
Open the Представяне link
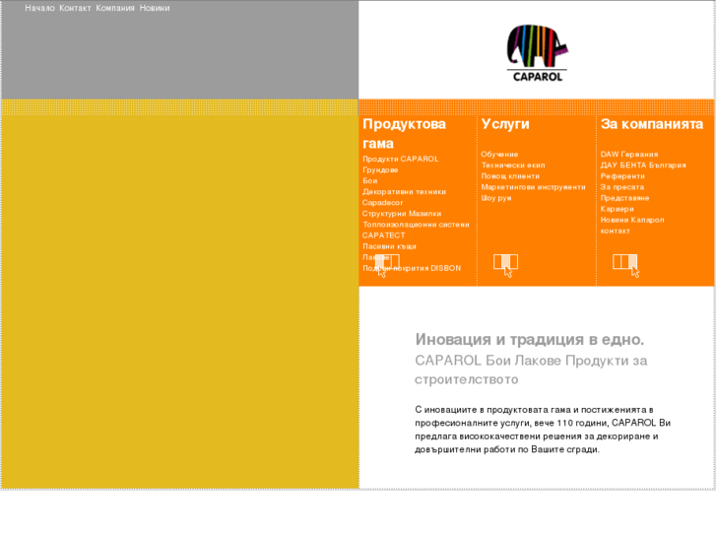point(624,198)
